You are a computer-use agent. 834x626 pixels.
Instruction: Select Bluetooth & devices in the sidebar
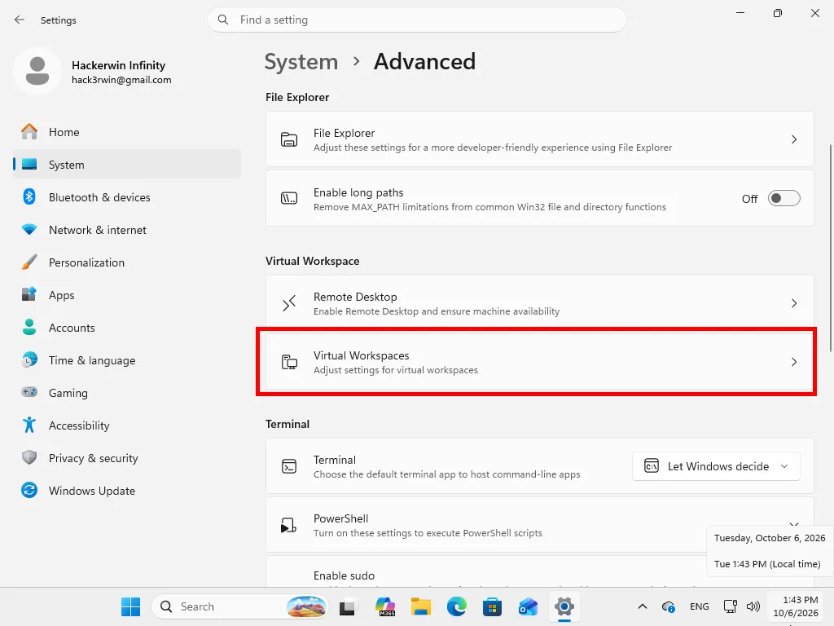(127, 197)
